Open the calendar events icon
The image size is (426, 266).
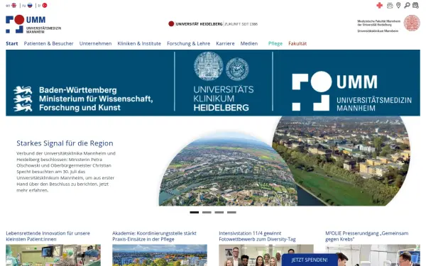[415, 6]
